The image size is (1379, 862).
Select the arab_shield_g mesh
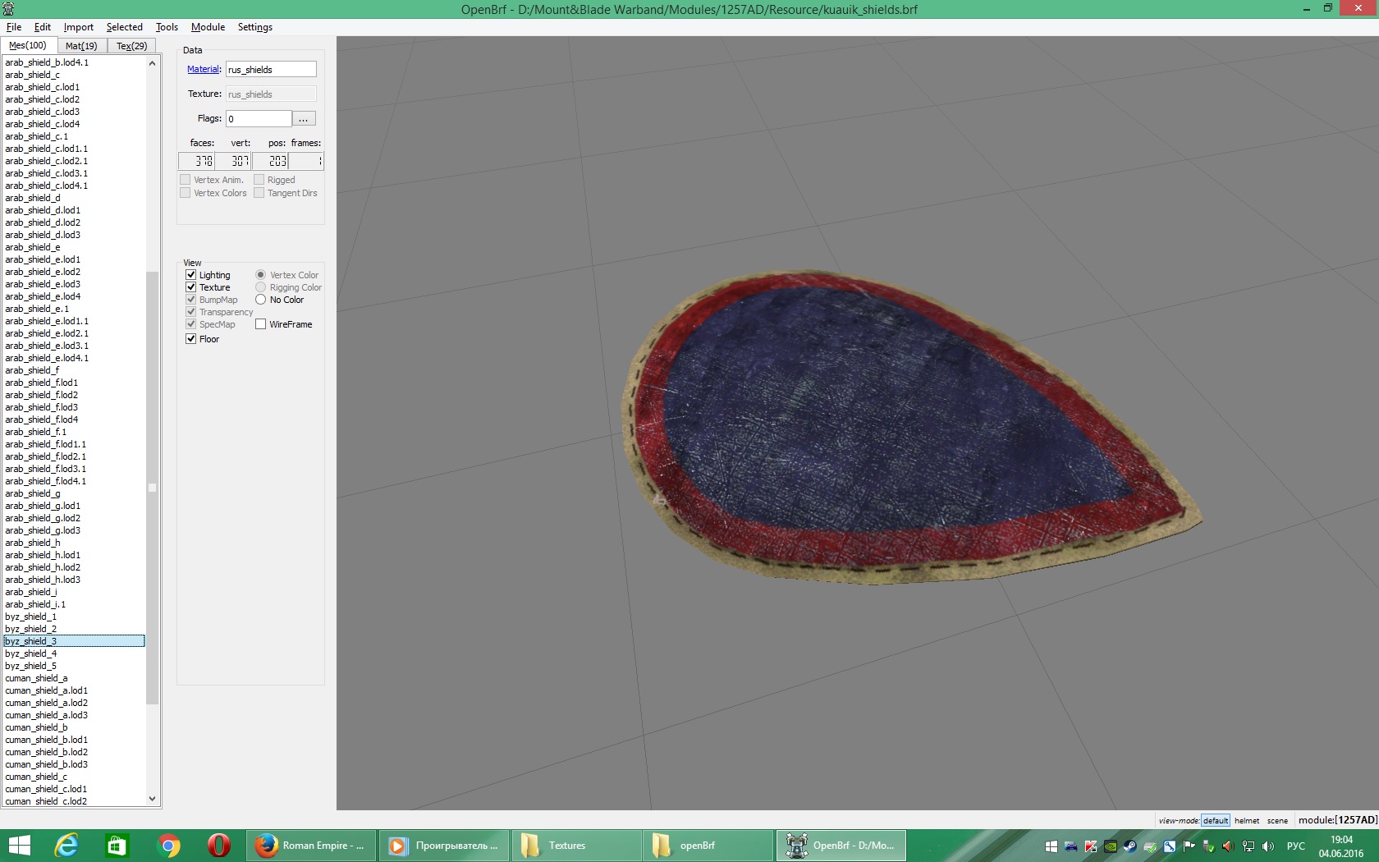pyautogui.click(x=74, y=493)
